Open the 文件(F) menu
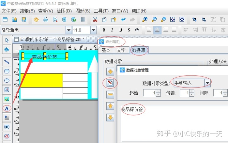The width and height of the screenshot is (228, 143). (9, 11)
